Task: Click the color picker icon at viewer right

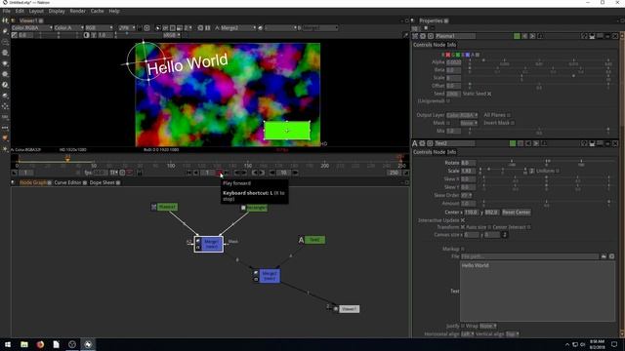Action: click(405, 35)
